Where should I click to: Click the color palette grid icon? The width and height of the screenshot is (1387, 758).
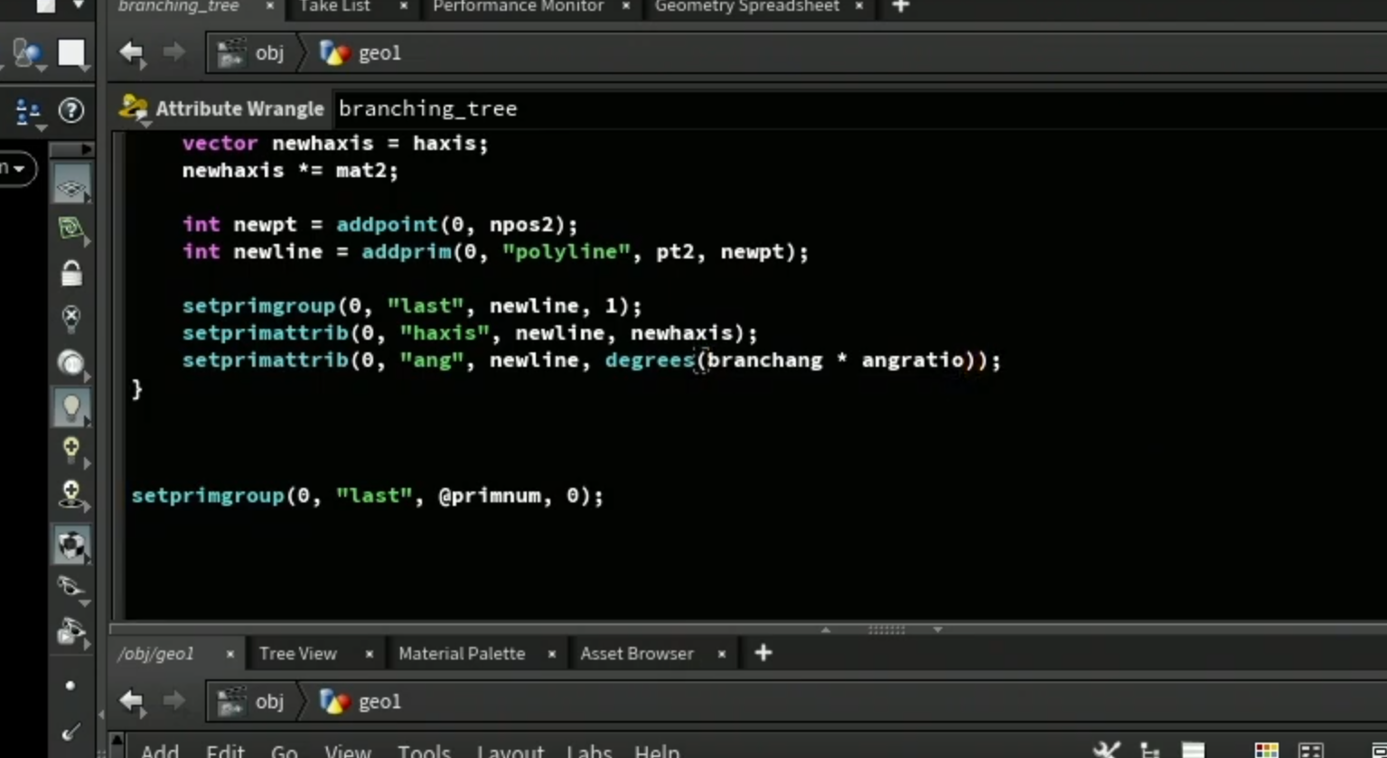(1266, 751)
